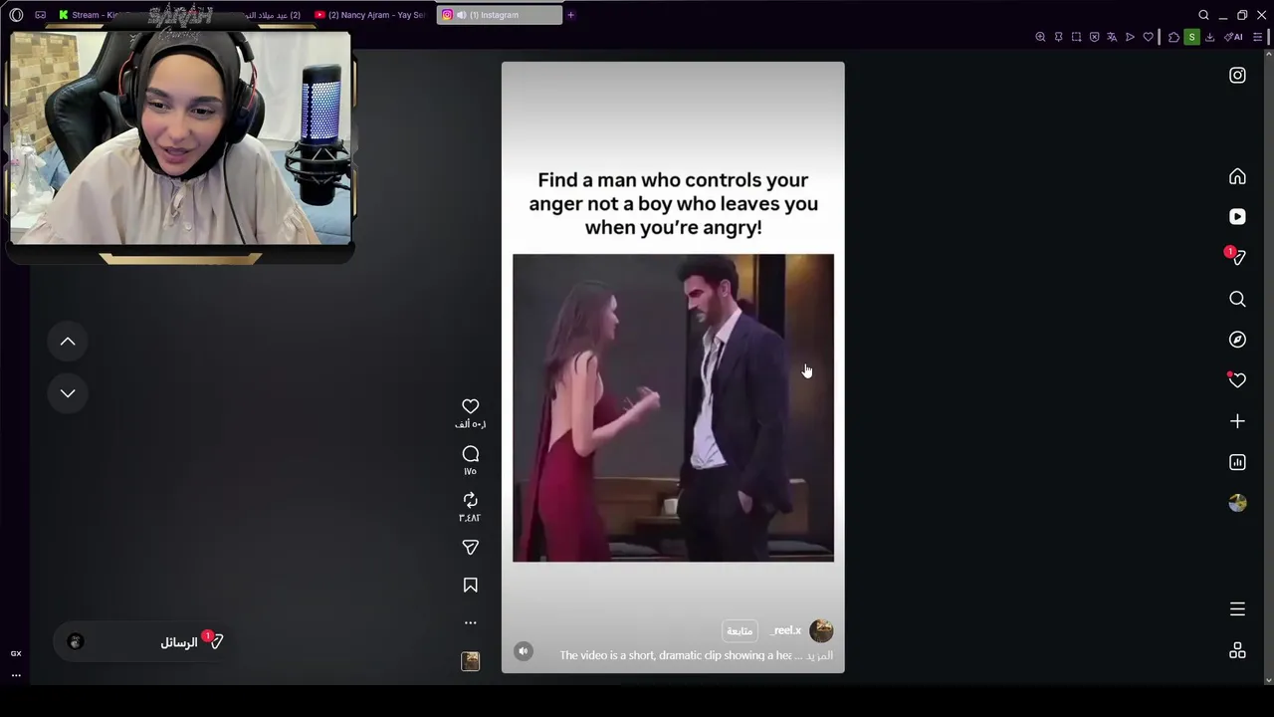The height and width of the screenshot is (717, 1274).
Task: Open the AI assistant button
Action: click(1233, 37)
